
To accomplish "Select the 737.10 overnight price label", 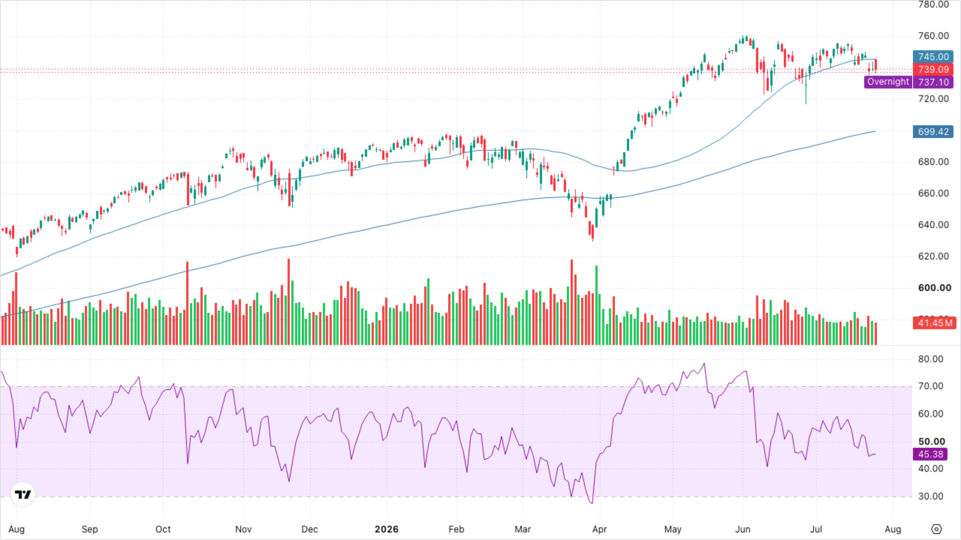I will (x=933, y=82).
